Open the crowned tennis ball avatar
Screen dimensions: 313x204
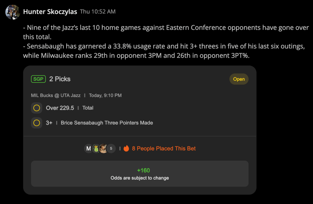pos(96,148)
